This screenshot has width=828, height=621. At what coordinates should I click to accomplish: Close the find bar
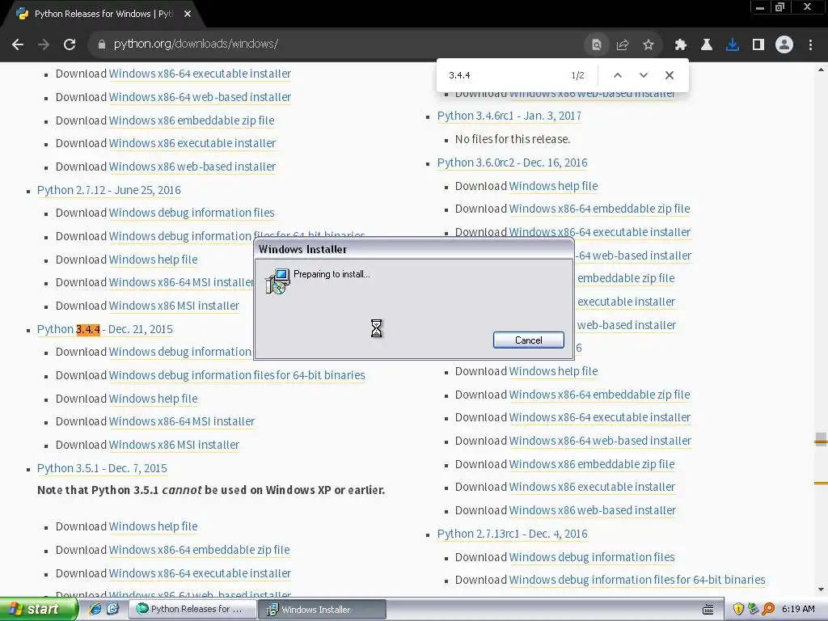pyautogui.click(x=670, y=75)
